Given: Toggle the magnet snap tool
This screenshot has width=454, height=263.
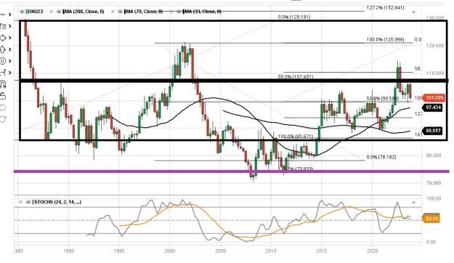Looking at the screenshot, I should [x=3, y=84].
